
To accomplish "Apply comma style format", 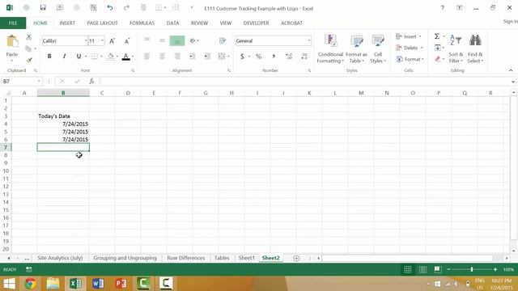I will tap(274, 57).
